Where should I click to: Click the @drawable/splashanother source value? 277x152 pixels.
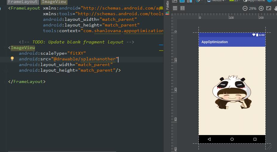point(84,59)
